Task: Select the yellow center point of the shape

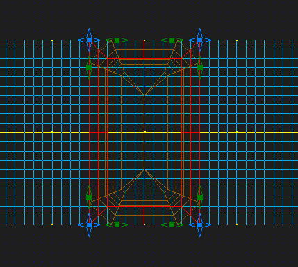Action: click(x=145, y=132)
